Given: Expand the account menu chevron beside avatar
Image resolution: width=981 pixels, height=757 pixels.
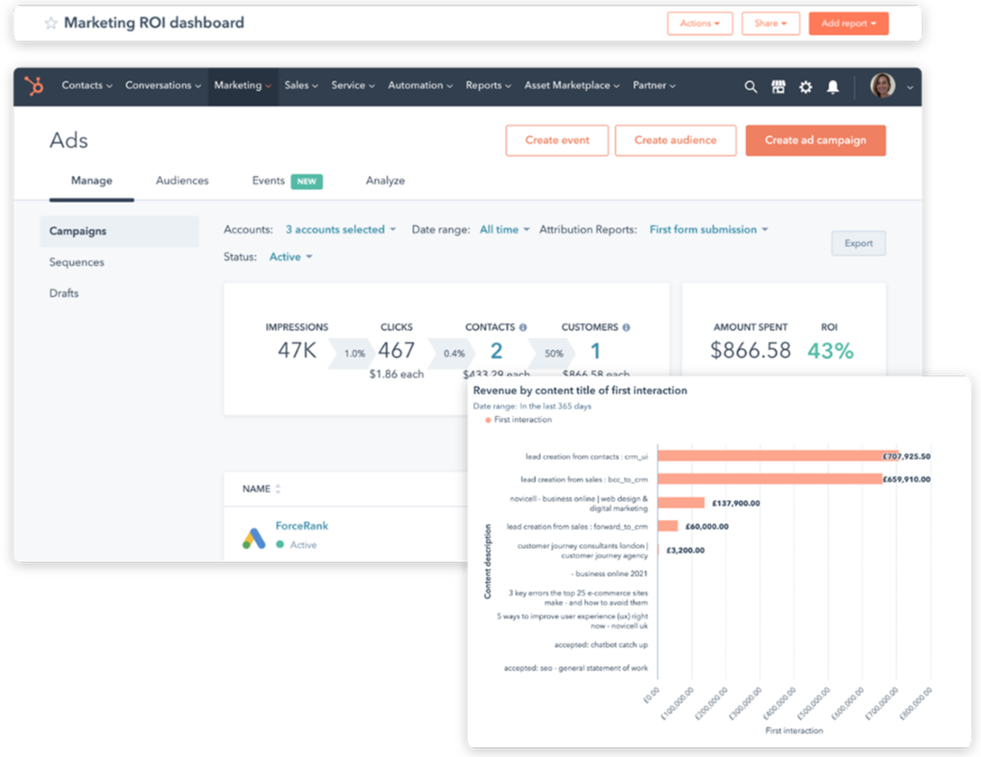Looking at the screenshot, I should 910,87.
